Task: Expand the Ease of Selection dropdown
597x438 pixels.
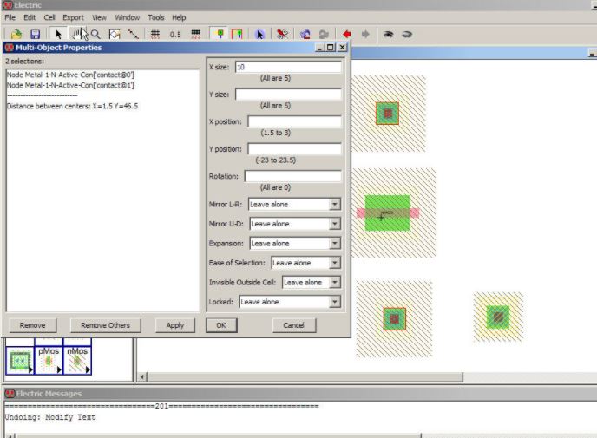Action: coord(305,263)
